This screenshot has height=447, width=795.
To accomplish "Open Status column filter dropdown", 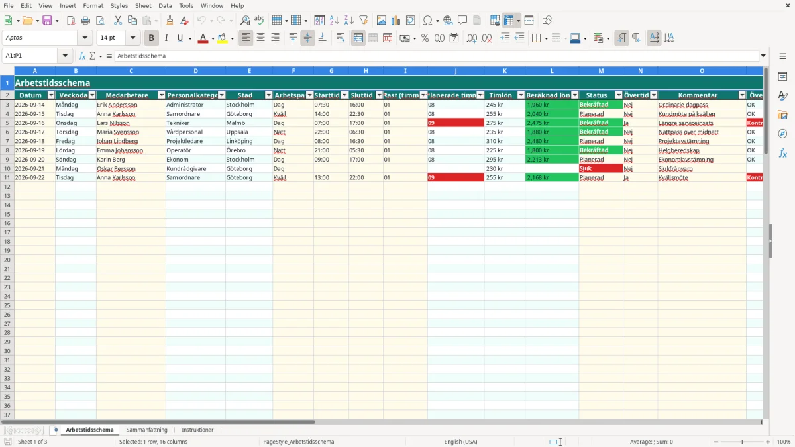I will pos(618,95).
